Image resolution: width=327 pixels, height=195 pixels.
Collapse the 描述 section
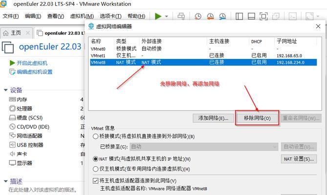tap(6, 181)
